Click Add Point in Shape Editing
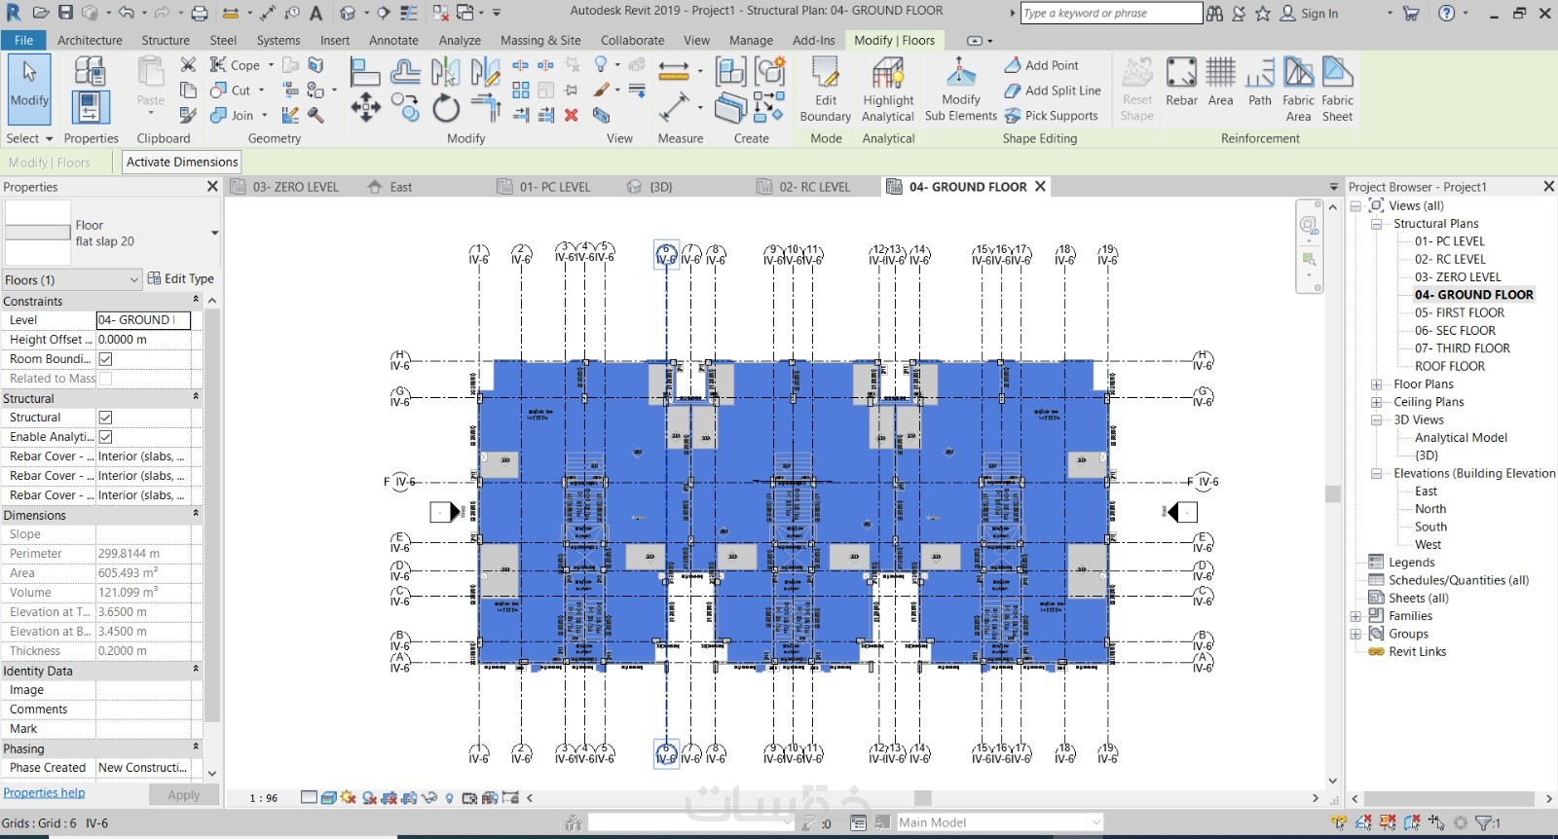The width and height of the screenshot is (1558, 839). [x=1041, y=65]
